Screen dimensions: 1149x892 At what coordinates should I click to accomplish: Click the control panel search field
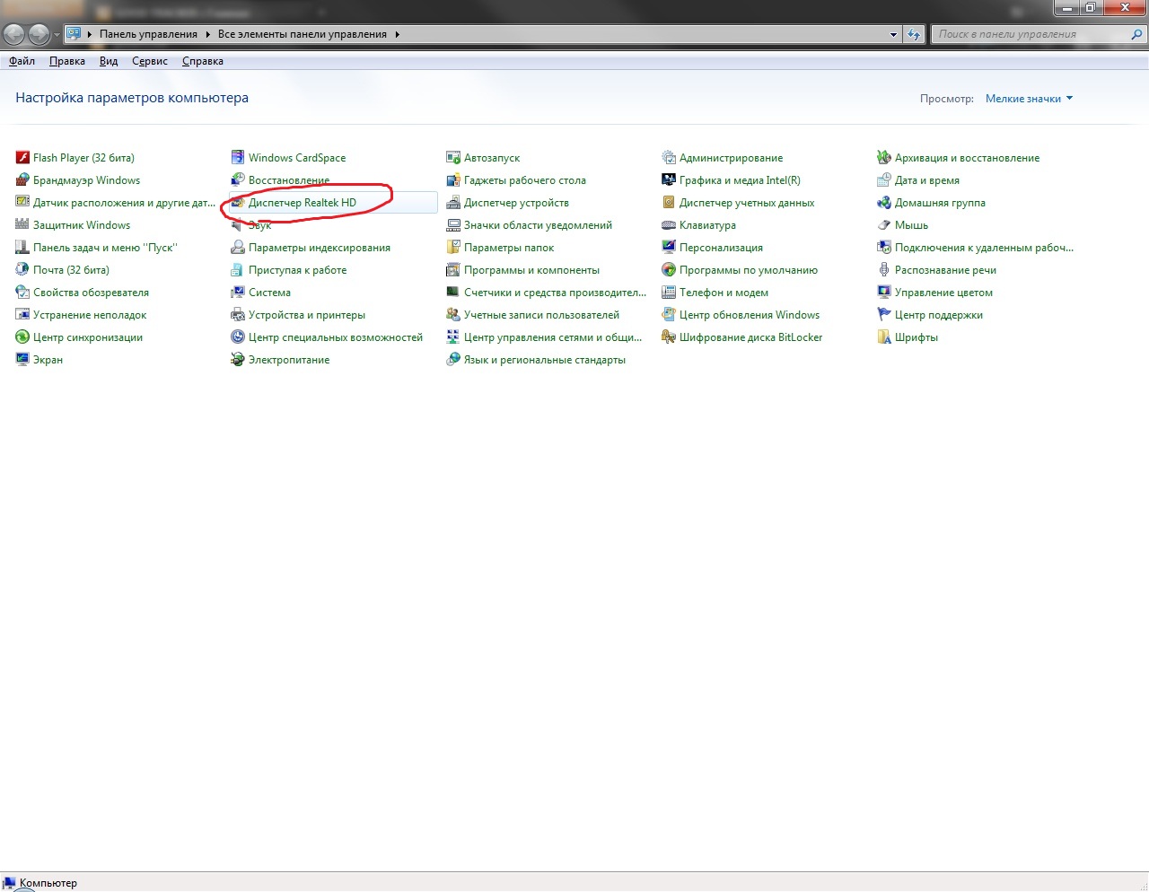pyautogui.click(x=1031, y=34)
